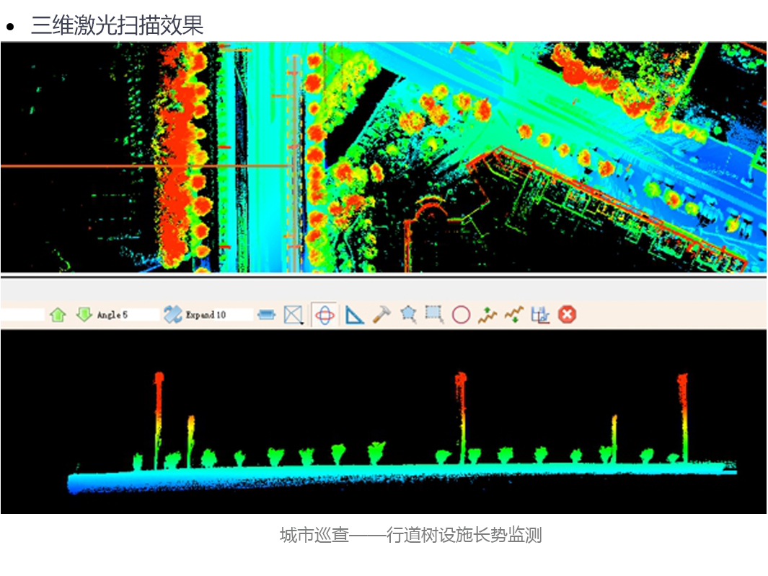Image resolution: width=768 pixels, height=576 pixels.
Task: Select the red circle selection tool
Action: [x=462, y=315]
